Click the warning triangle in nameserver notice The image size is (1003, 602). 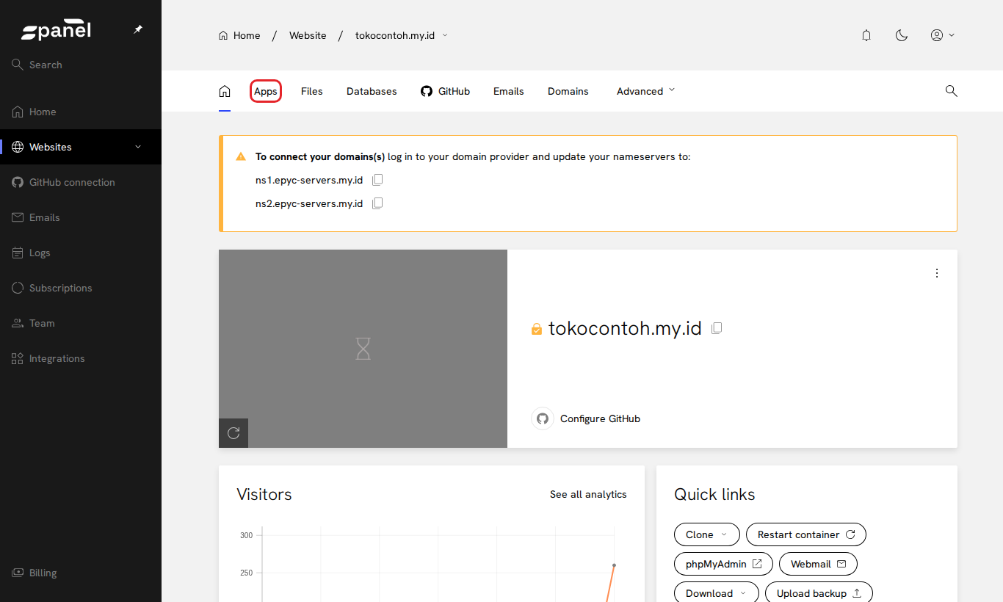[x=241, y=156]
